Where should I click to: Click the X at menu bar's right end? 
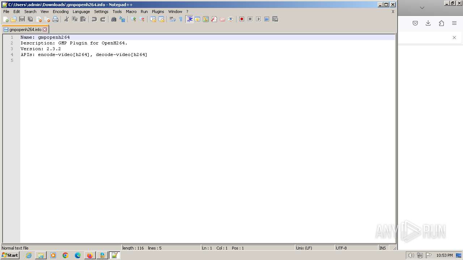click(x=393, y=12)
